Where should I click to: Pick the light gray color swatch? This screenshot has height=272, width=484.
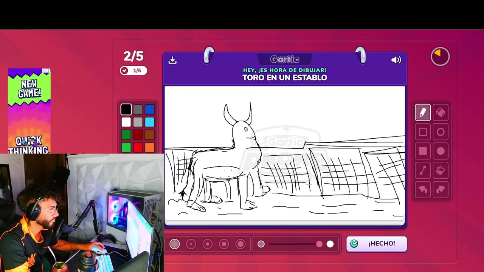pos(138,122)
